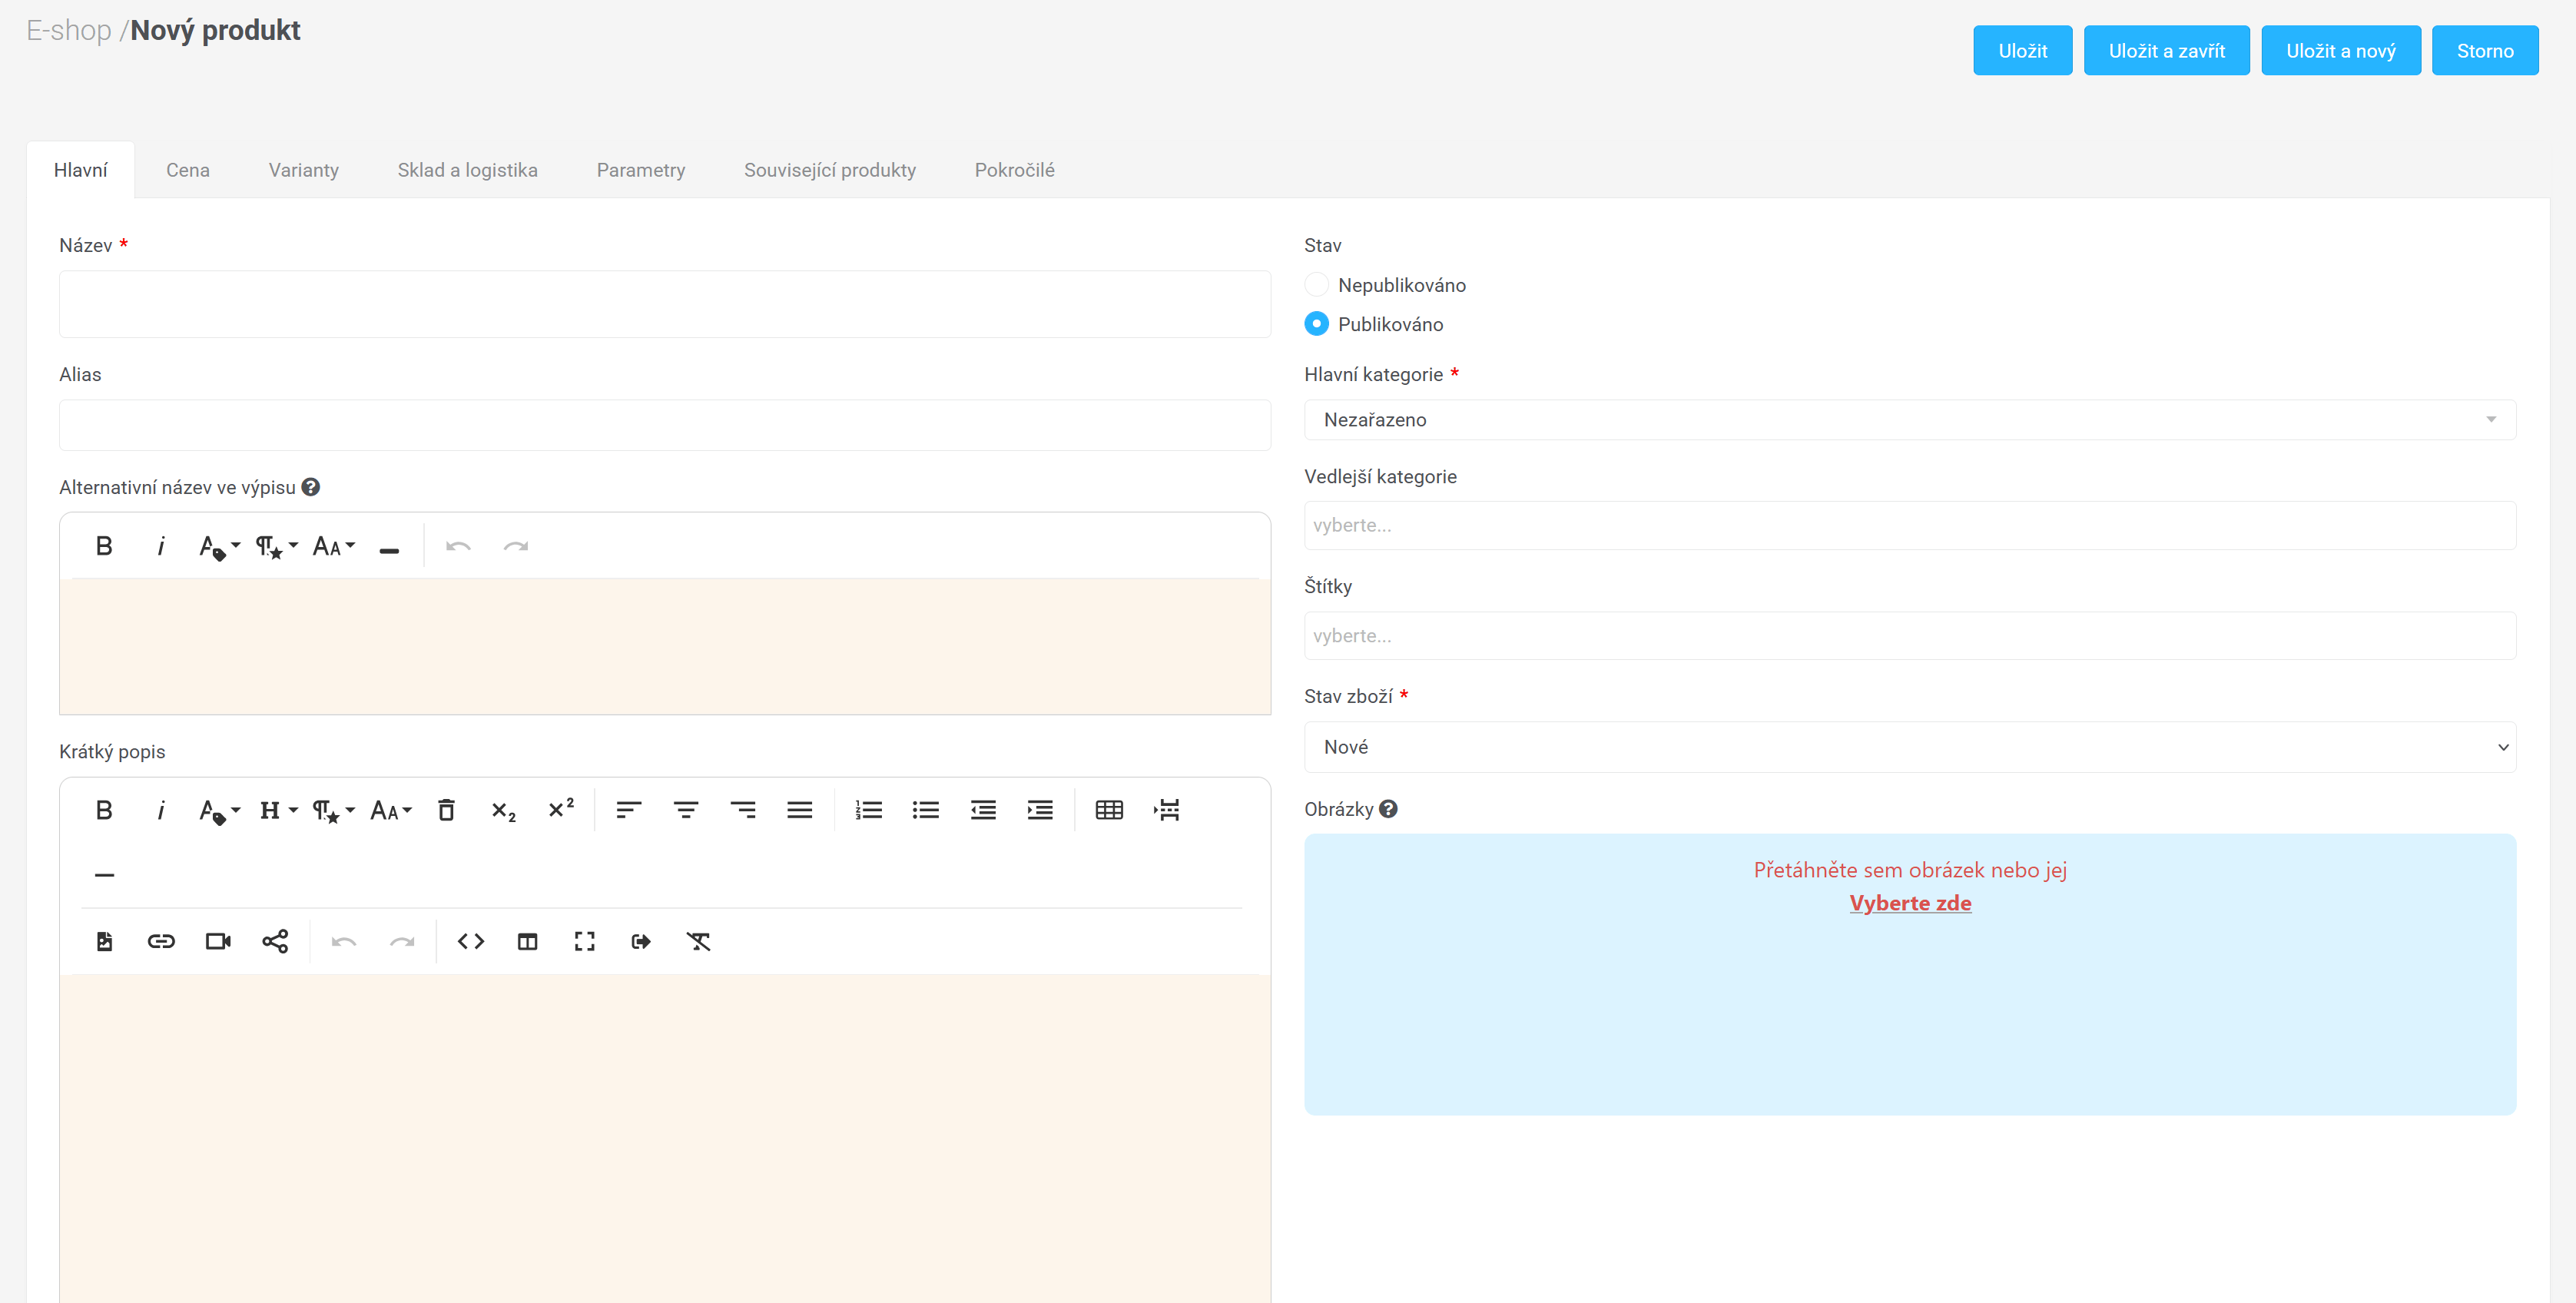Insert a video with the camera icon
The width and height of the screenshot is (2576, 1303).
tap(218, 941)
